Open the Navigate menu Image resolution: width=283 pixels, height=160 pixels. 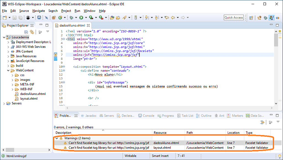tap(38, 11)
